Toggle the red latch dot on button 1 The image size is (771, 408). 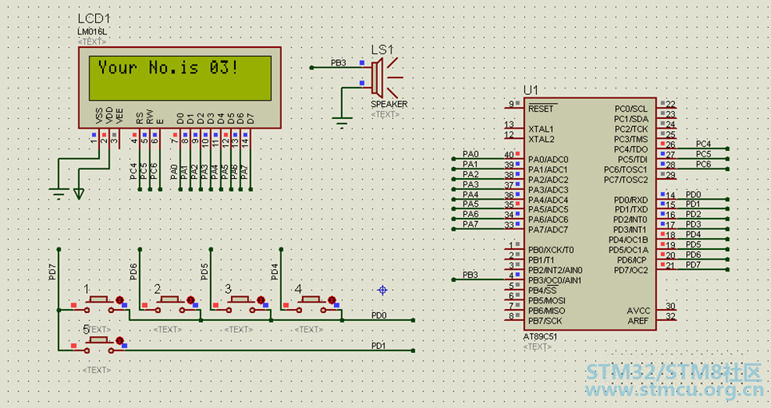(120, 300)
